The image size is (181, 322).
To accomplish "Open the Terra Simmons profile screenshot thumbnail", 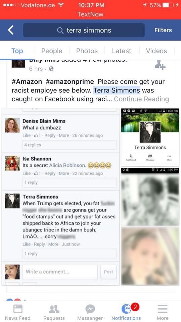I will [150, 137].
